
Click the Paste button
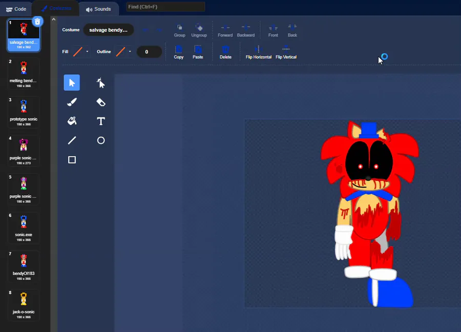pyautogui.click(x=198, y=52)
